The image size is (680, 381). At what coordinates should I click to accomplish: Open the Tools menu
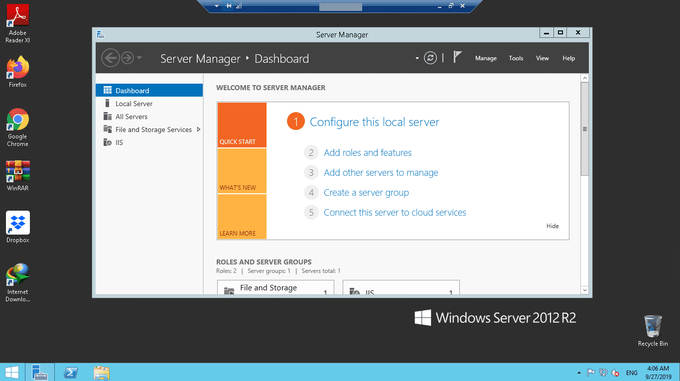pyautogui.click(x=516, y=58)
